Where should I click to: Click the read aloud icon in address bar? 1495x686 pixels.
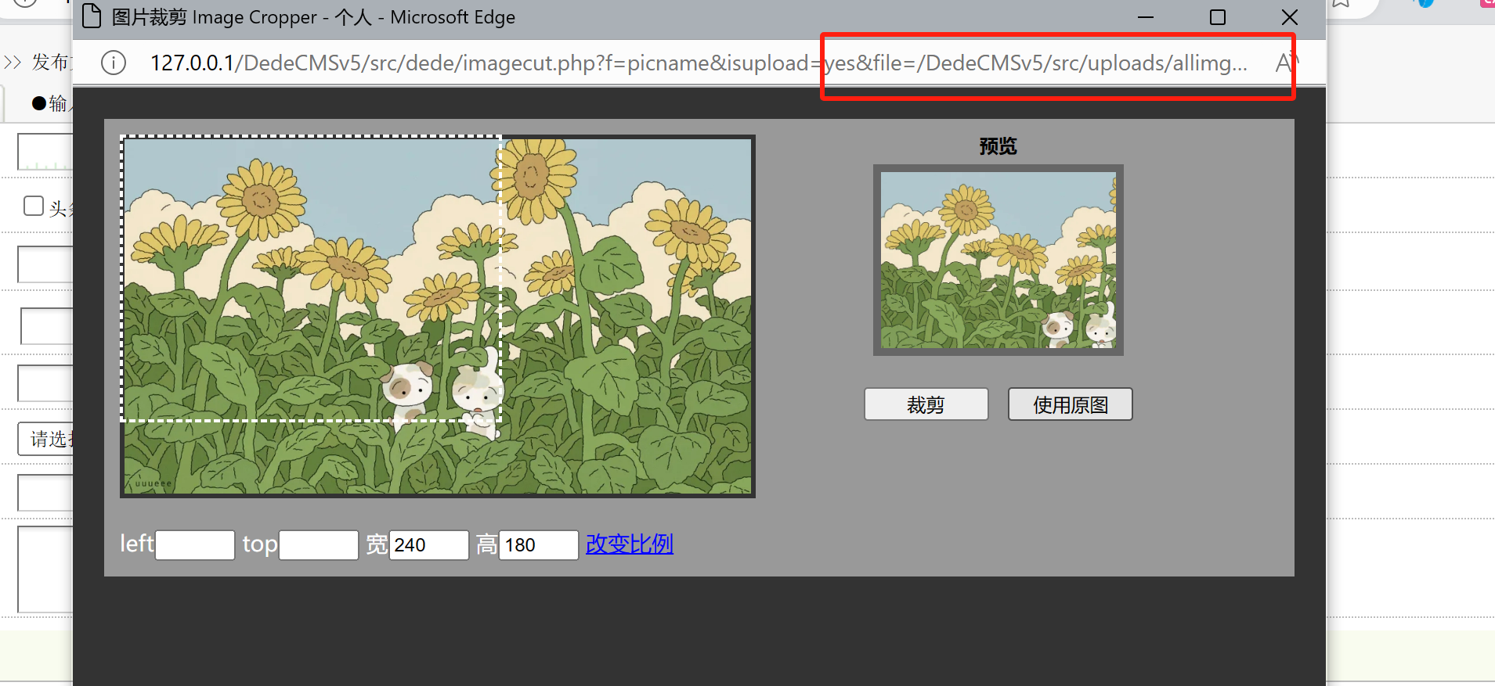pyautogui.click(x=1284, y=63)
